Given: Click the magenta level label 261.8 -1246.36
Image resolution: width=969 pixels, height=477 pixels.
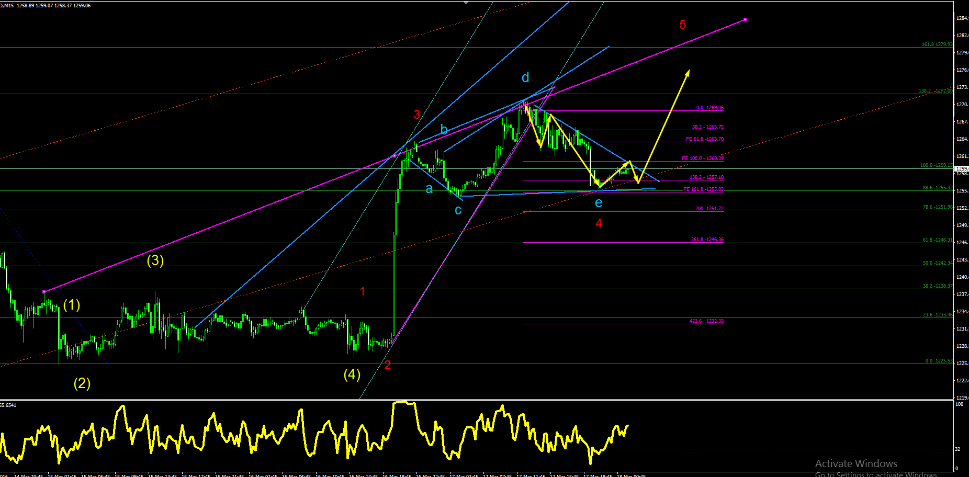Looking at the screenshot, I should click(x=707, y=240).
